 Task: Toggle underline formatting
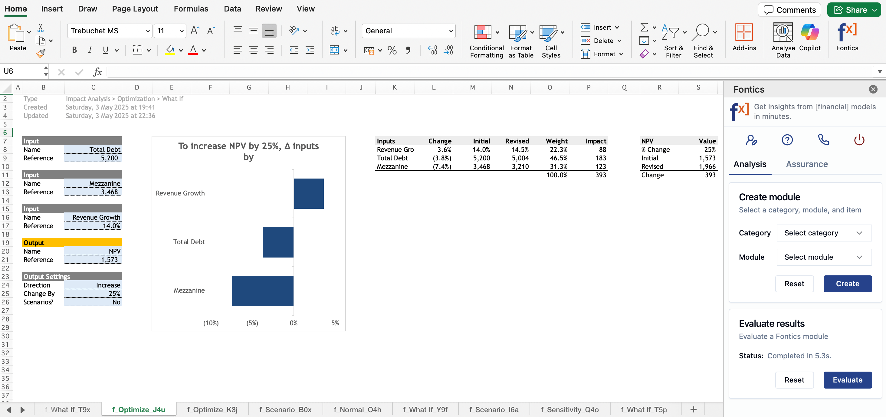[x=105, y=50]
